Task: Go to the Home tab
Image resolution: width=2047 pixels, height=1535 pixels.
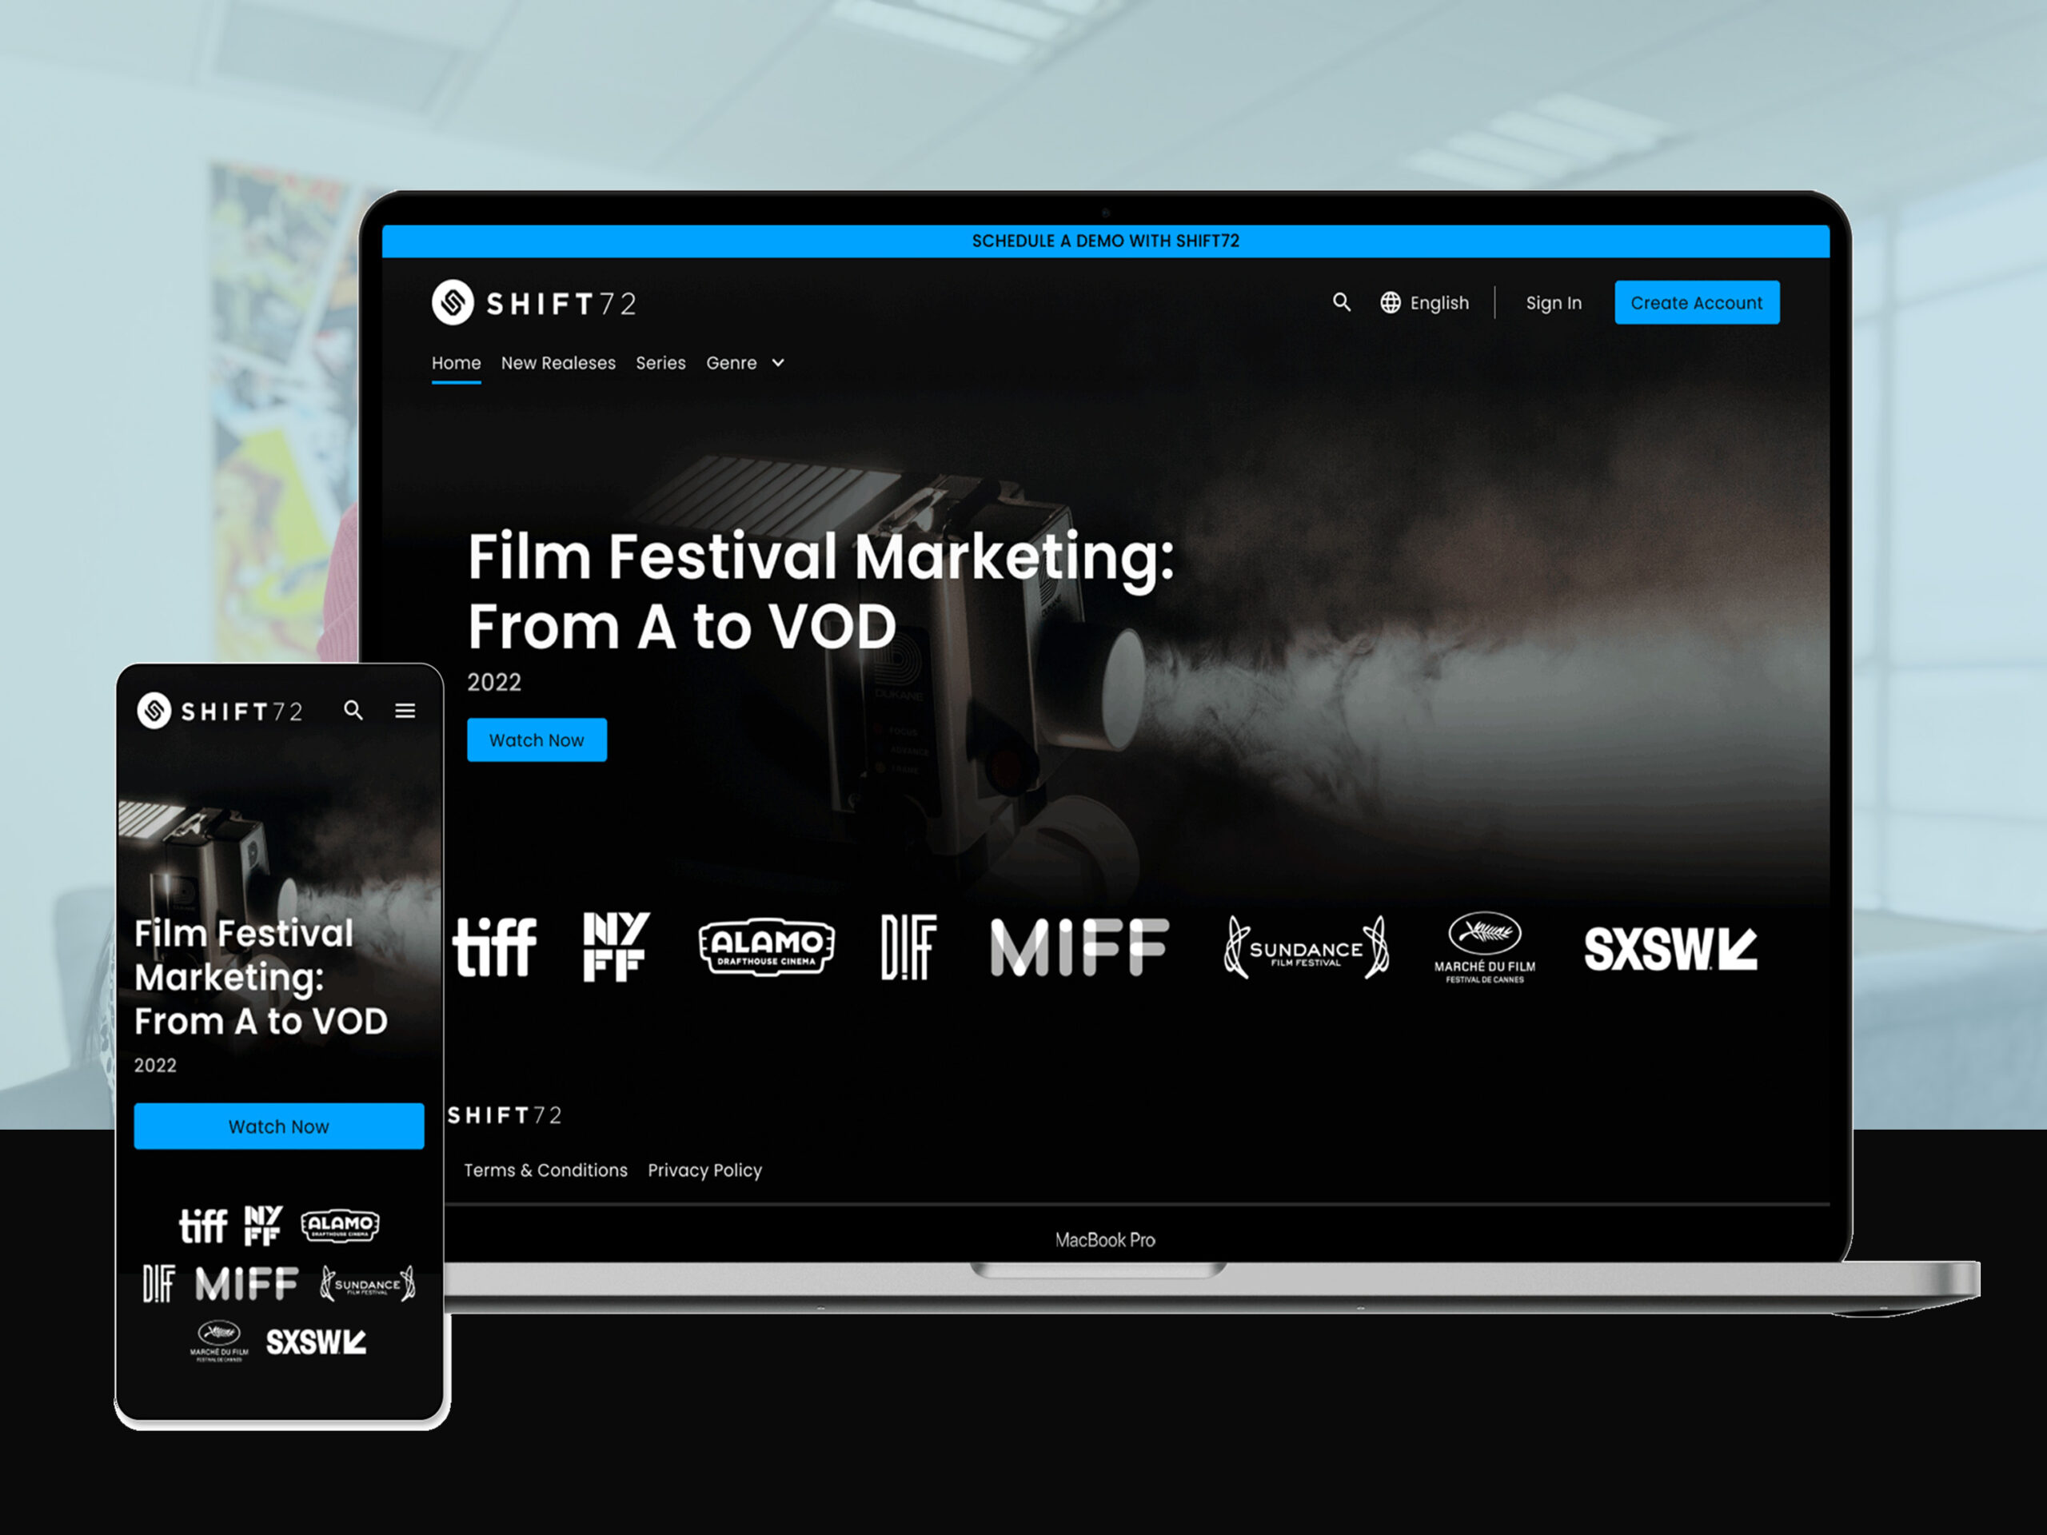Action: [457, 363]
